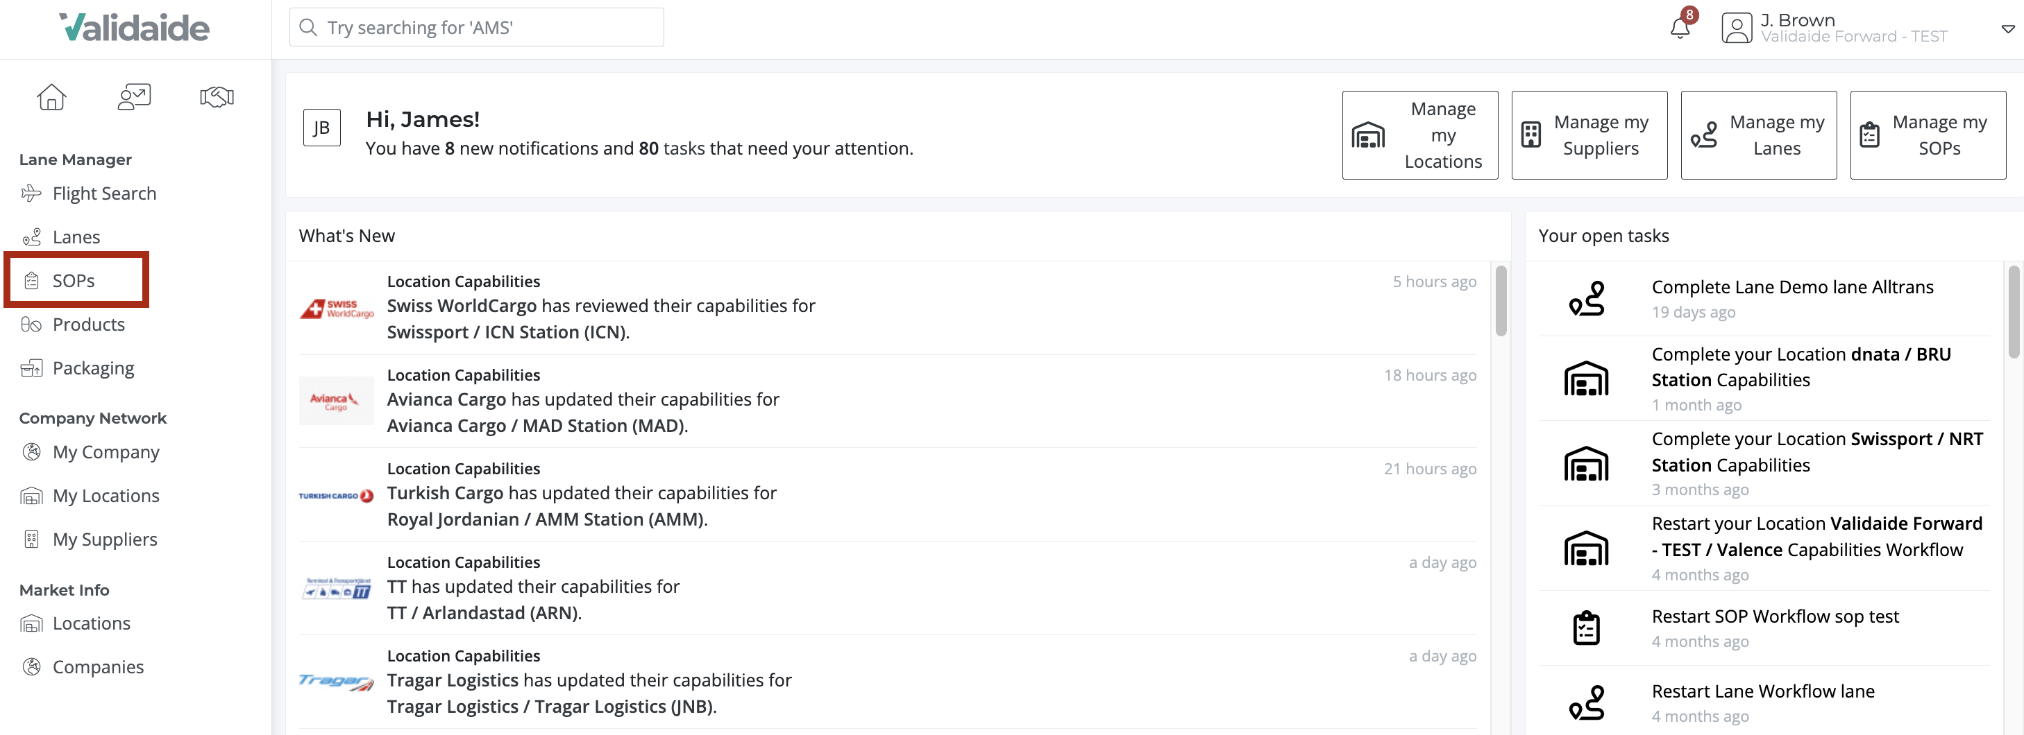Open the contacts icon in the top navbar
Viewport: 2024px width, 735px height.
[133, 96]
